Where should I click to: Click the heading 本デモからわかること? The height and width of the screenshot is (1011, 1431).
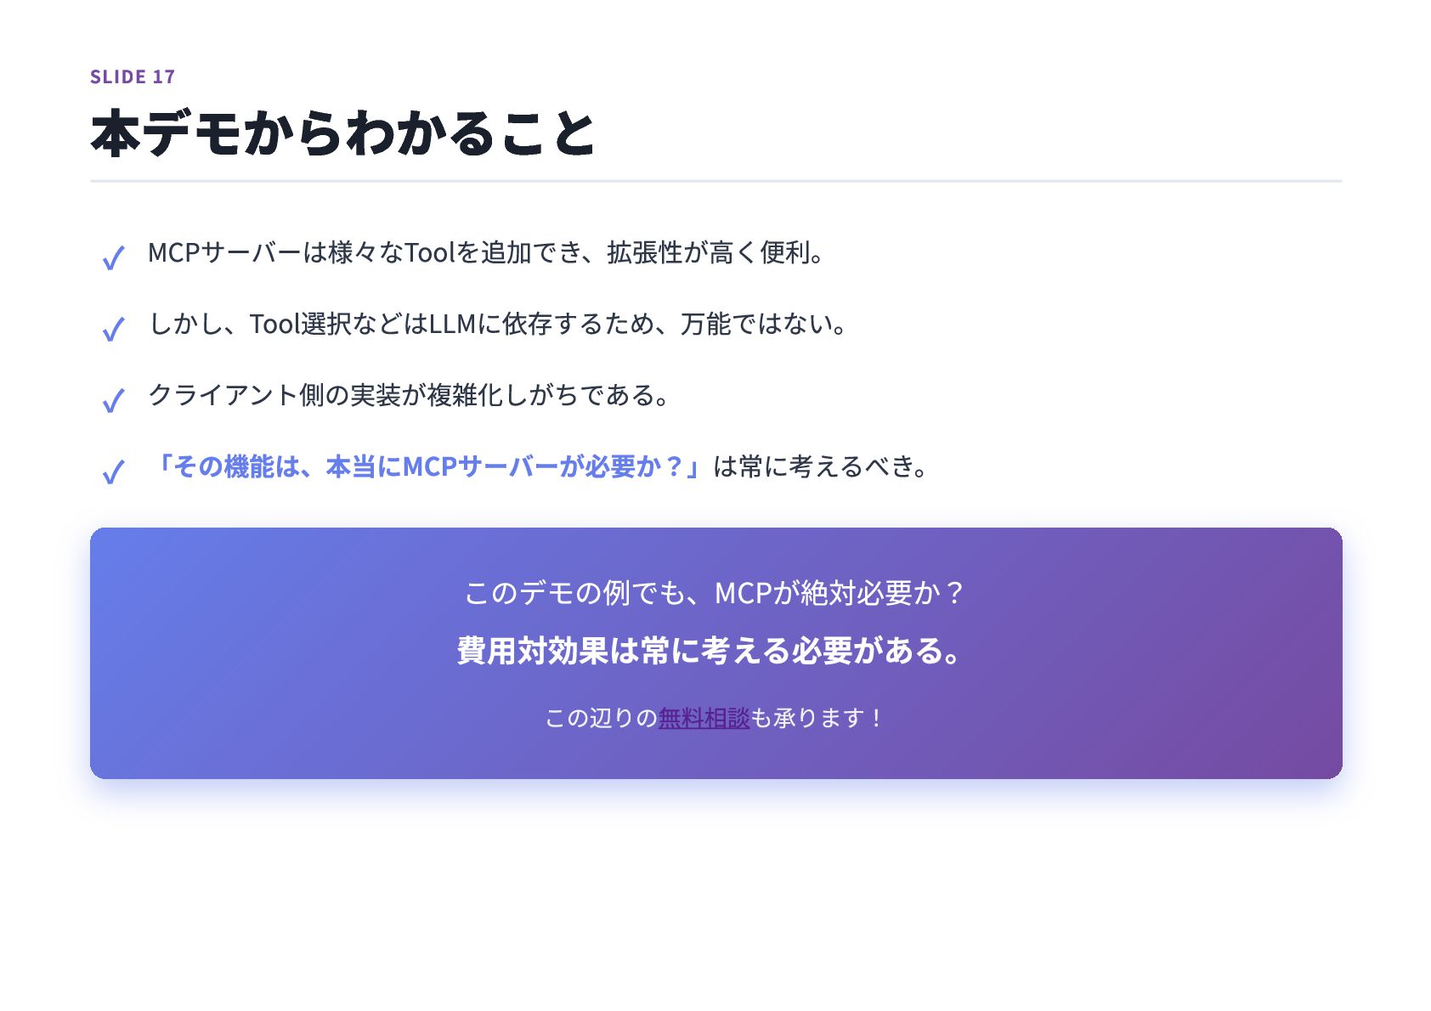343,133
